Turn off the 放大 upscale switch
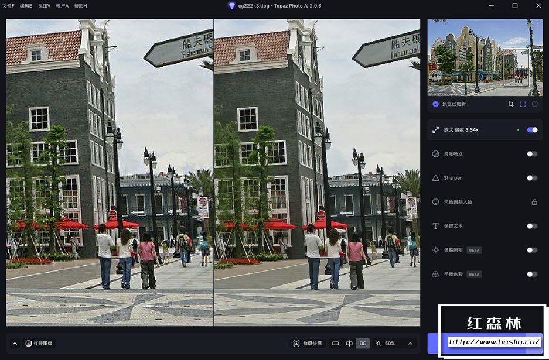The width and height of the screenshot is (549, 360). point(532,130)
